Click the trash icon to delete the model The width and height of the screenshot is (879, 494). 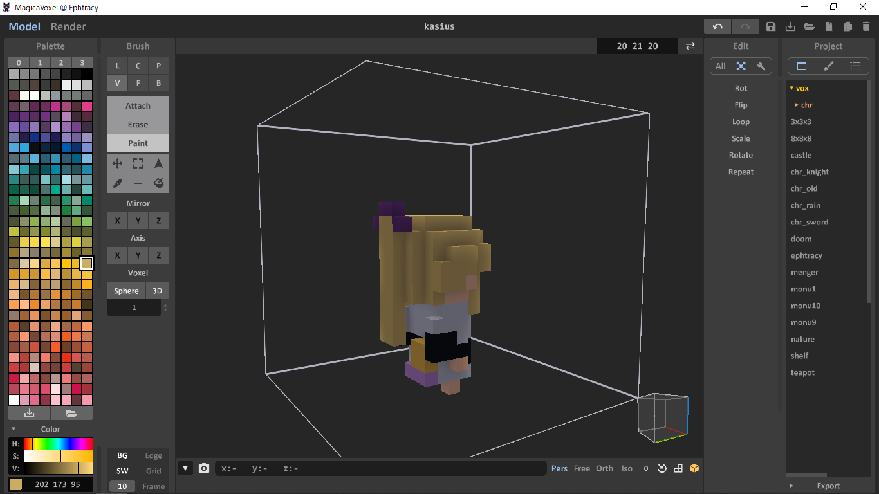pos(866,26)
